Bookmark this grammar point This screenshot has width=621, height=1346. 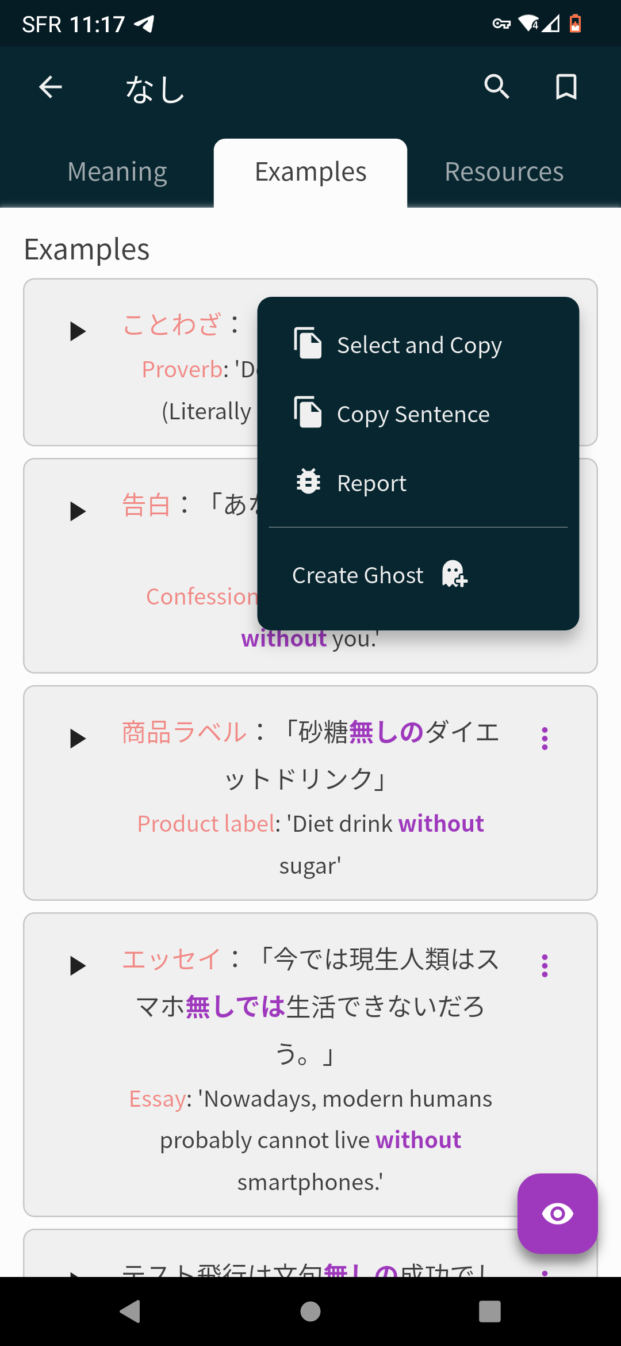(566, 87)
